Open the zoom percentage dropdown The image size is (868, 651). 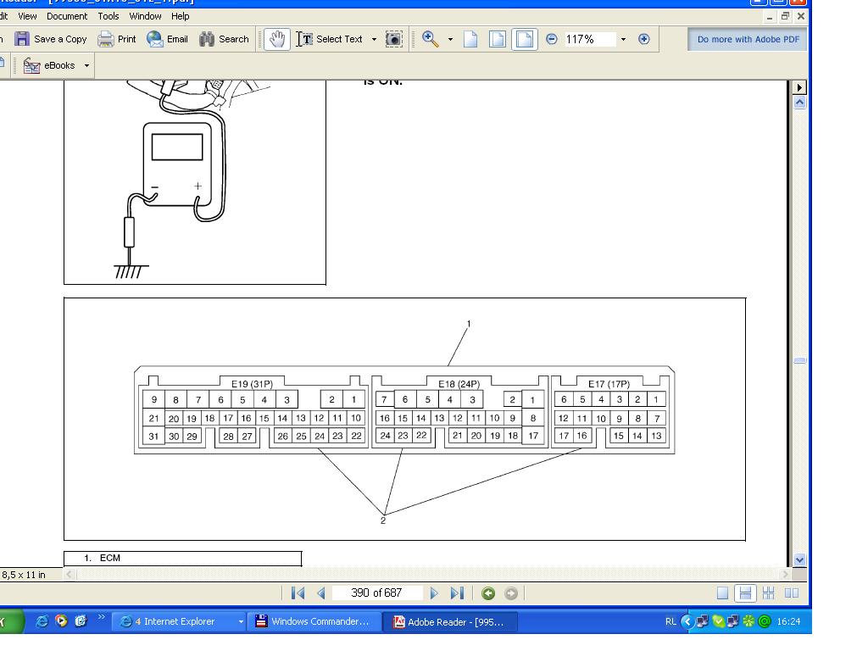point(623,39)
